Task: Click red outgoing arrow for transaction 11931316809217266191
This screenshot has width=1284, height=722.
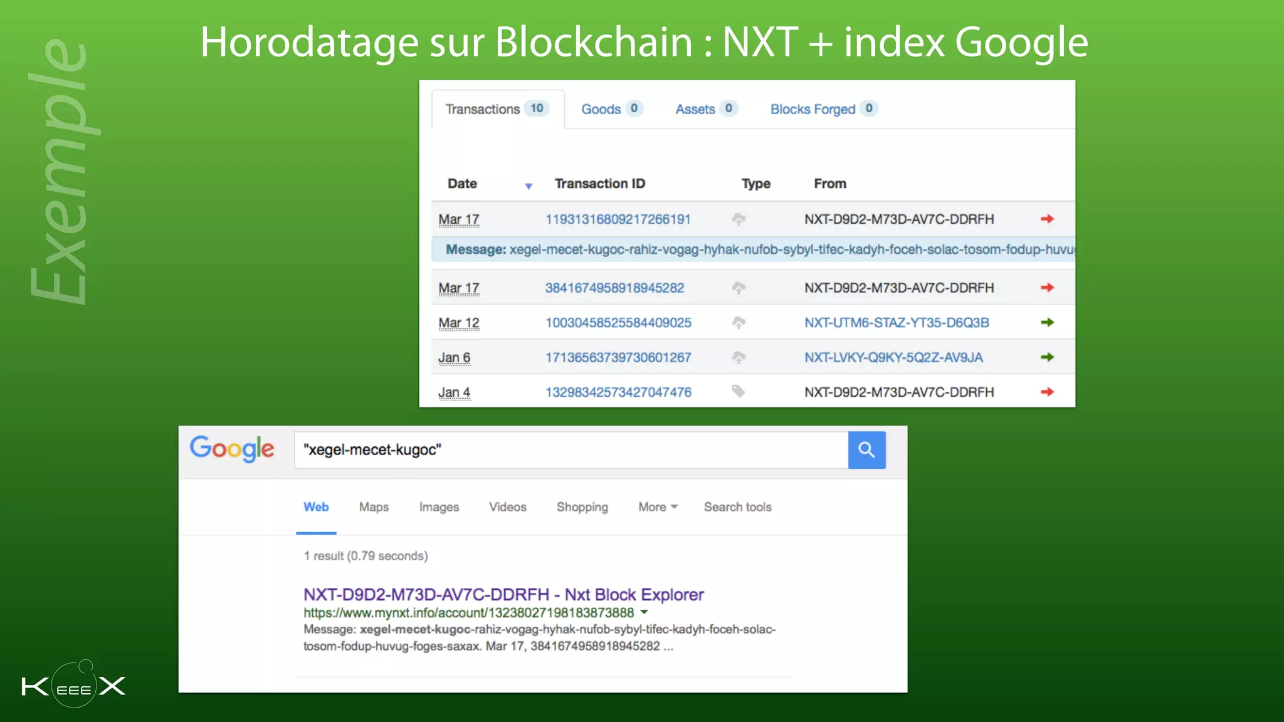Action: click(x=1047, y=219)
